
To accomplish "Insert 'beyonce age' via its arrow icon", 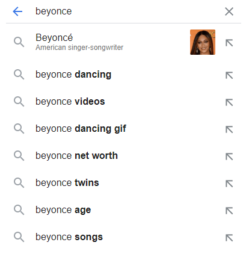I will [229, 211].
